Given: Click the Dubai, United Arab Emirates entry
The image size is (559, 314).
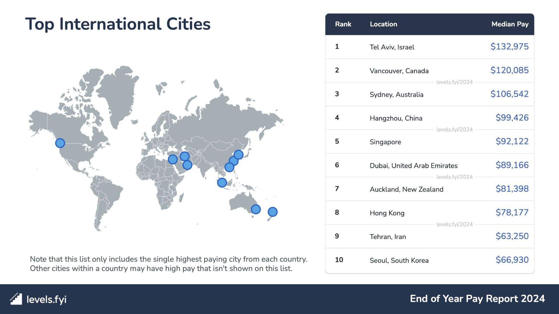Looking at the screenshot, I should coord(413,166).
